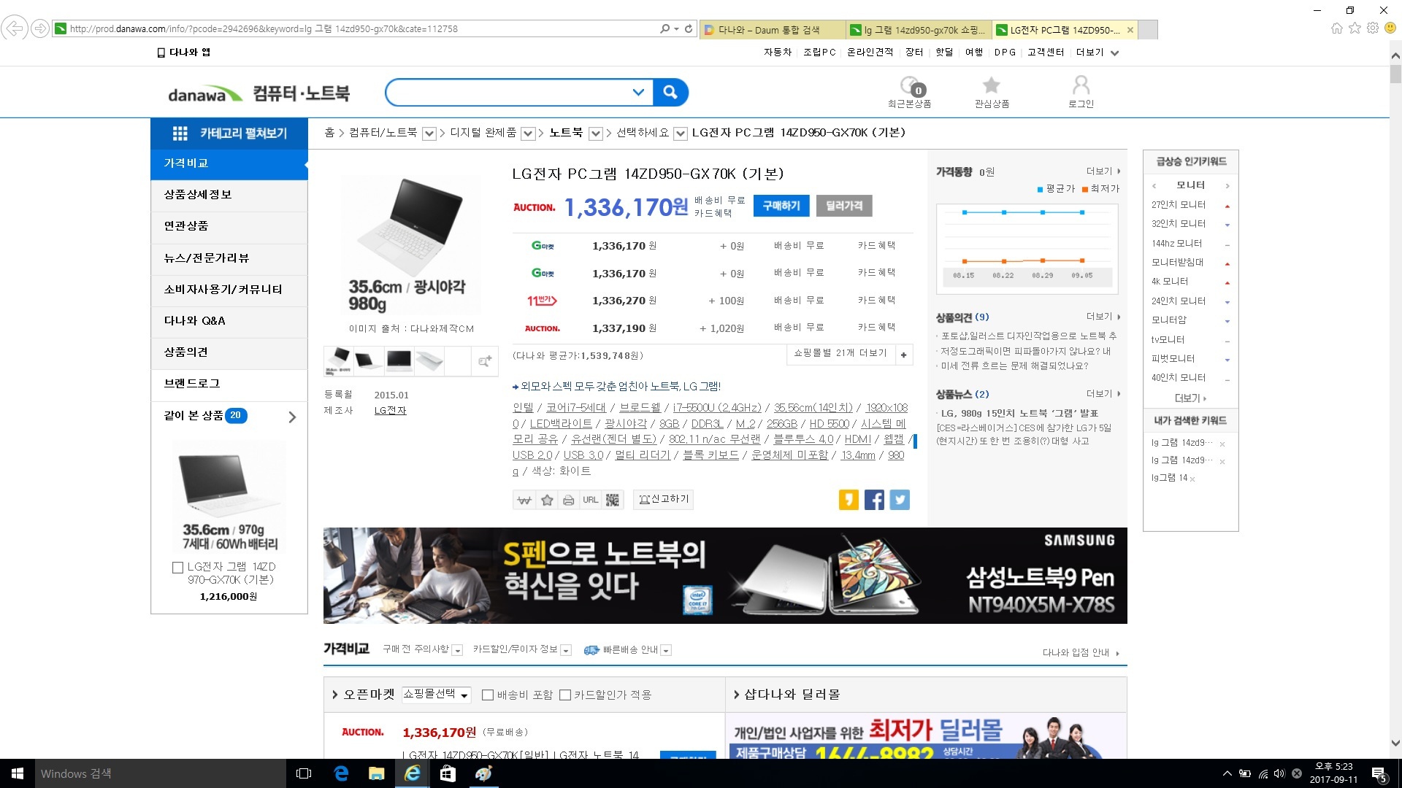
Task: Open the 관심상품 star icon
Action: 992,93
